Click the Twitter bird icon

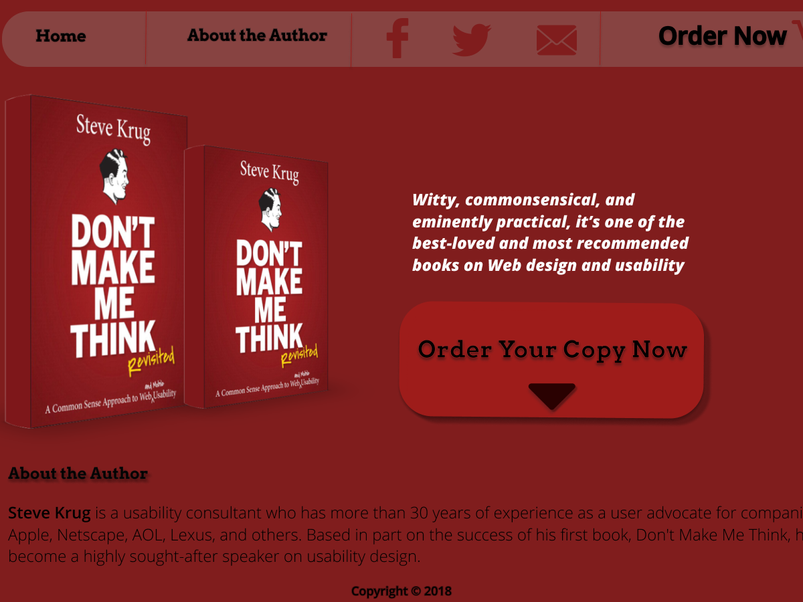(472, 39)
